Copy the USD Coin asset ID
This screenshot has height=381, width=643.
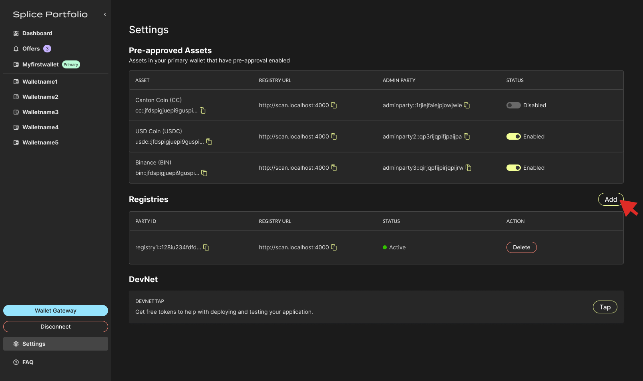(x=209, y=142)
